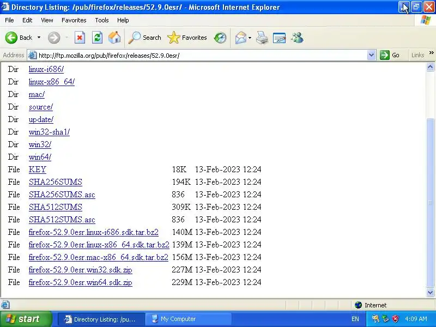Open the linux-i686/ directory link

tap(46, 69)
